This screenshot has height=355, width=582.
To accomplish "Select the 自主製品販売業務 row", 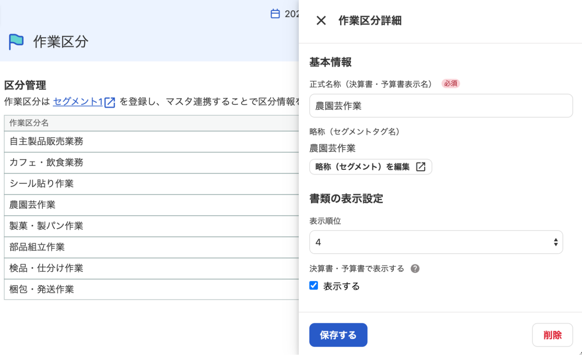I will (x=151, y=142).
